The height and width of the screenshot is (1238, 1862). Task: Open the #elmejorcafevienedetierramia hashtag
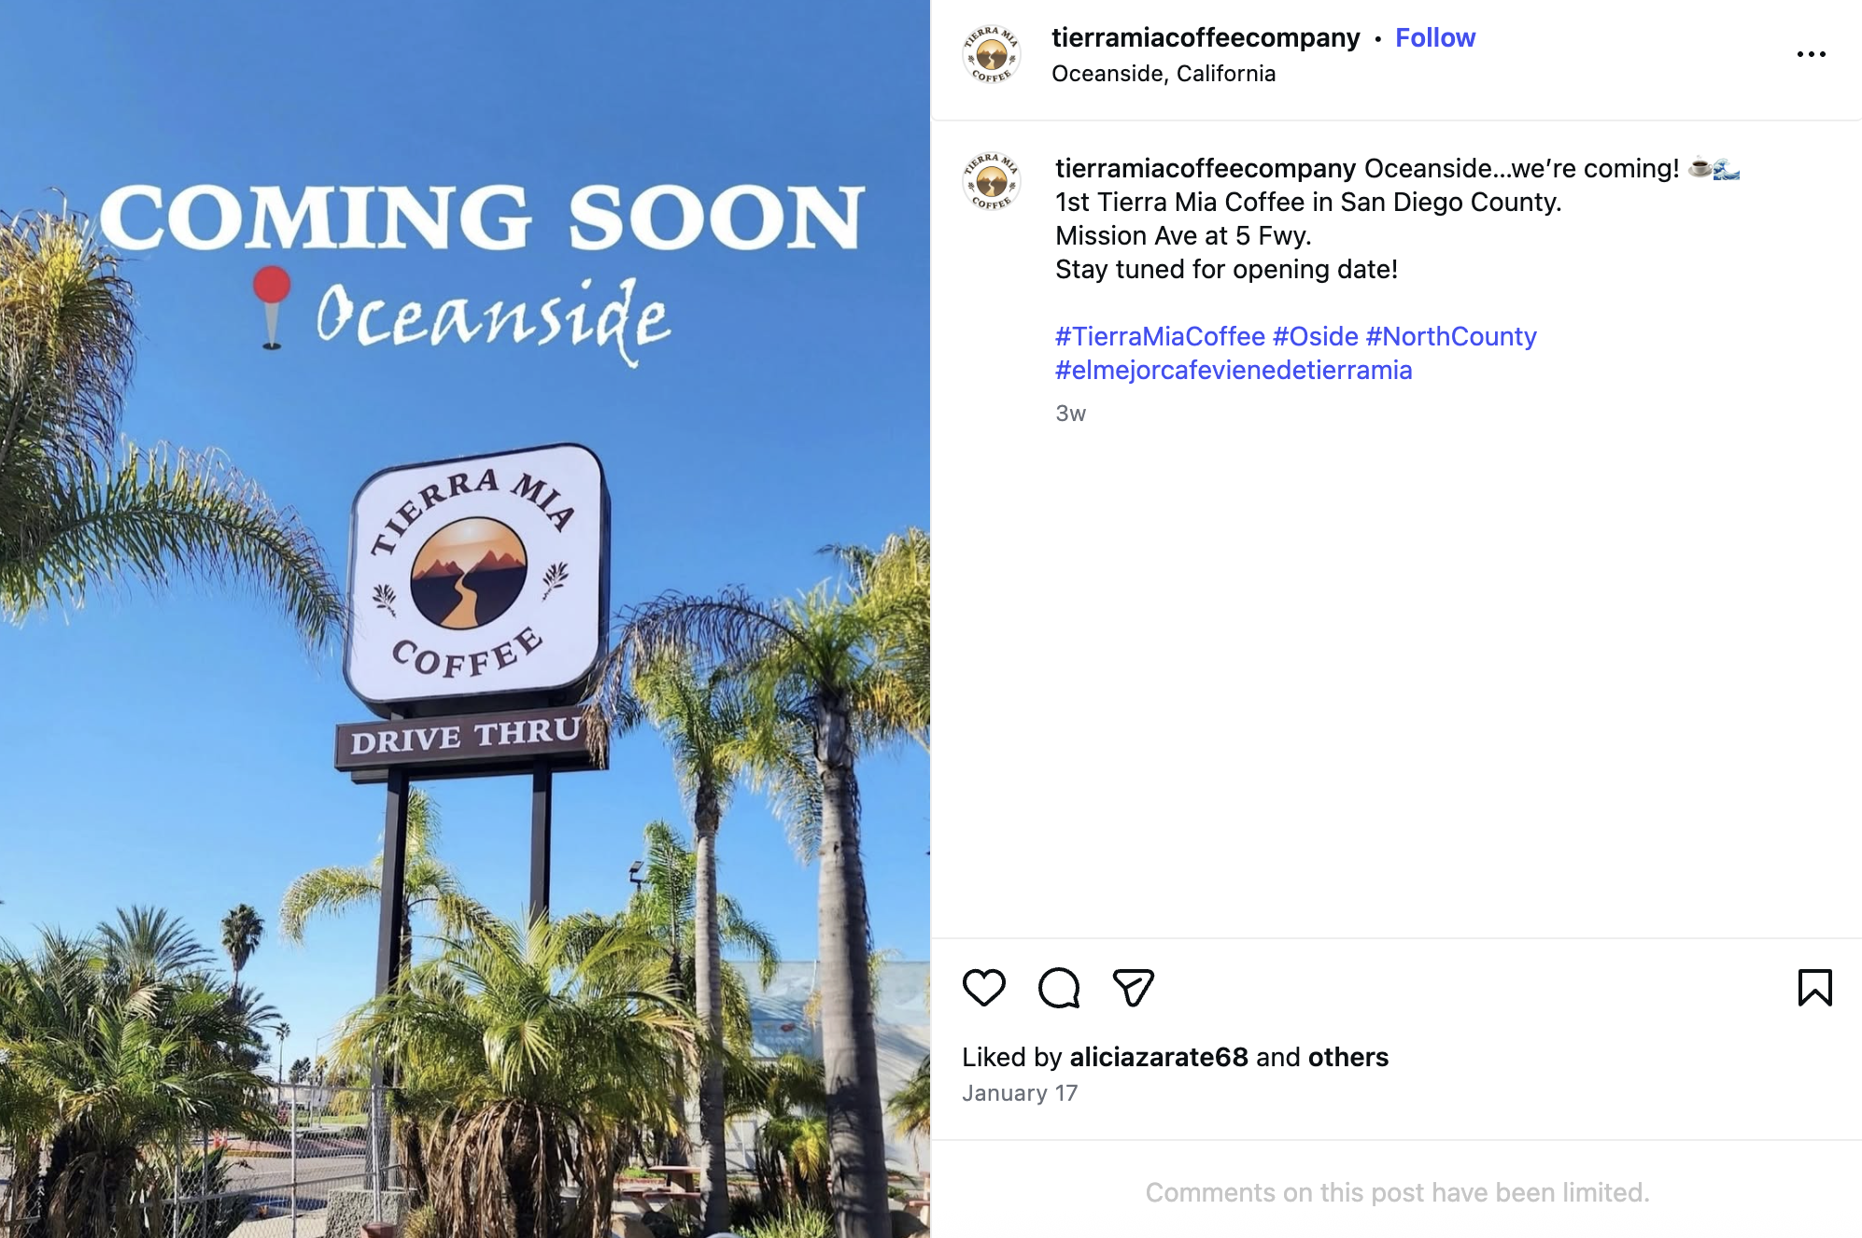(1234, 370)
